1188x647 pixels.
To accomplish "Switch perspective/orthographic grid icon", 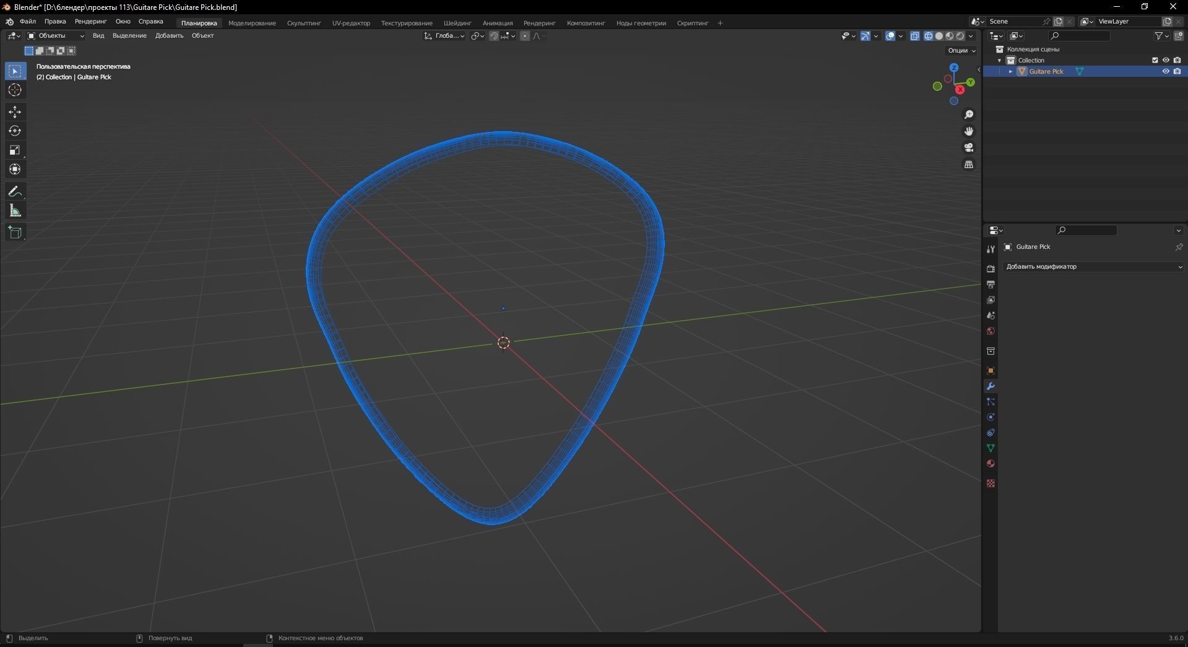I will (x=969, y=164).
